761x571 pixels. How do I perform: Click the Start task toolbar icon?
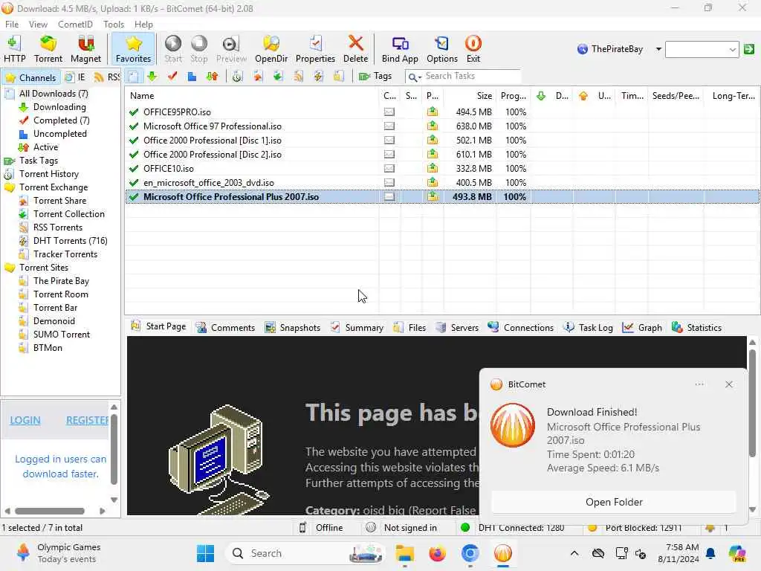[x=172, y=49]
